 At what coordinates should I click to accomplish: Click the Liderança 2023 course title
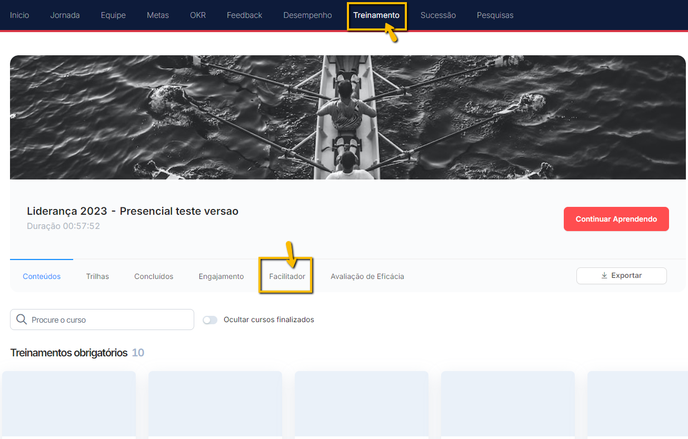pyautogui.click(x=133, y=211)
